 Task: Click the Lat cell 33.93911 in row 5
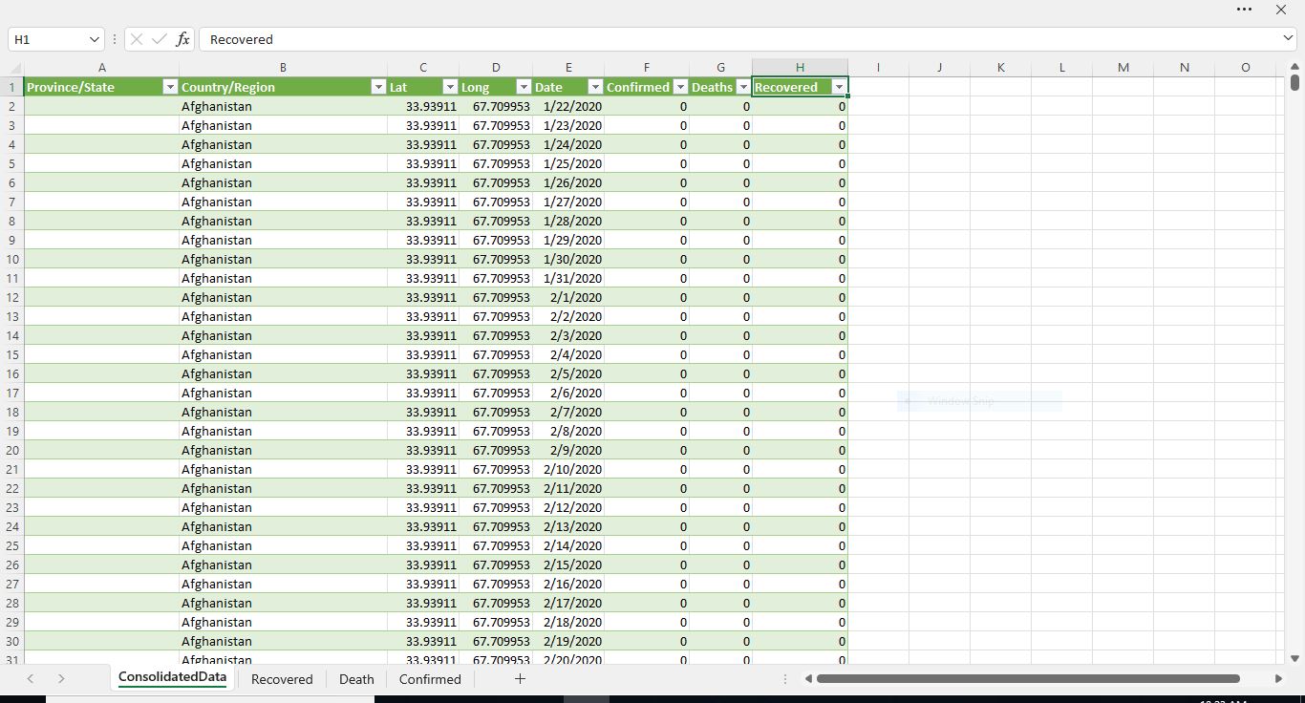423,163
